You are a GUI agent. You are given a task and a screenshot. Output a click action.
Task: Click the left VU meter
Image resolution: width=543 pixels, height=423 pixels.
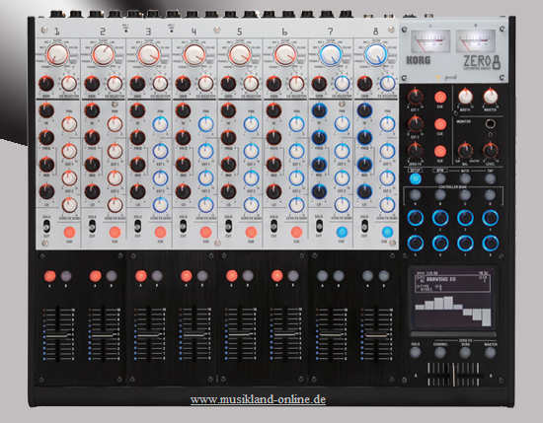pos(430,41)
